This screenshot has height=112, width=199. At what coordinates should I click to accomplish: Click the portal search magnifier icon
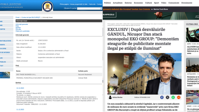coord(101,8)
